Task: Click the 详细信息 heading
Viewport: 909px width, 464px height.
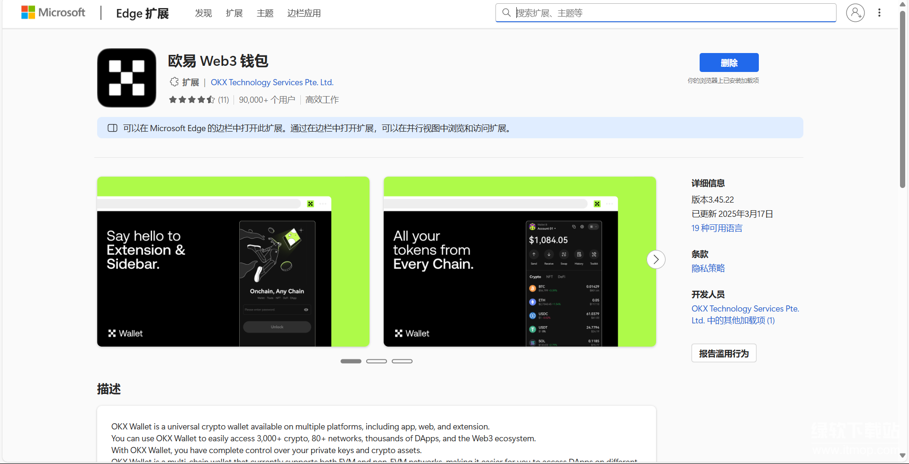Action: tap(708, 183)
